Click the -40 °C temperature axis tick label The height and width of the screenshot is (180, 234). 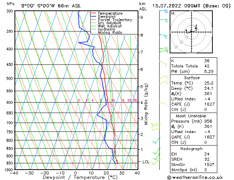pos(14,173)
